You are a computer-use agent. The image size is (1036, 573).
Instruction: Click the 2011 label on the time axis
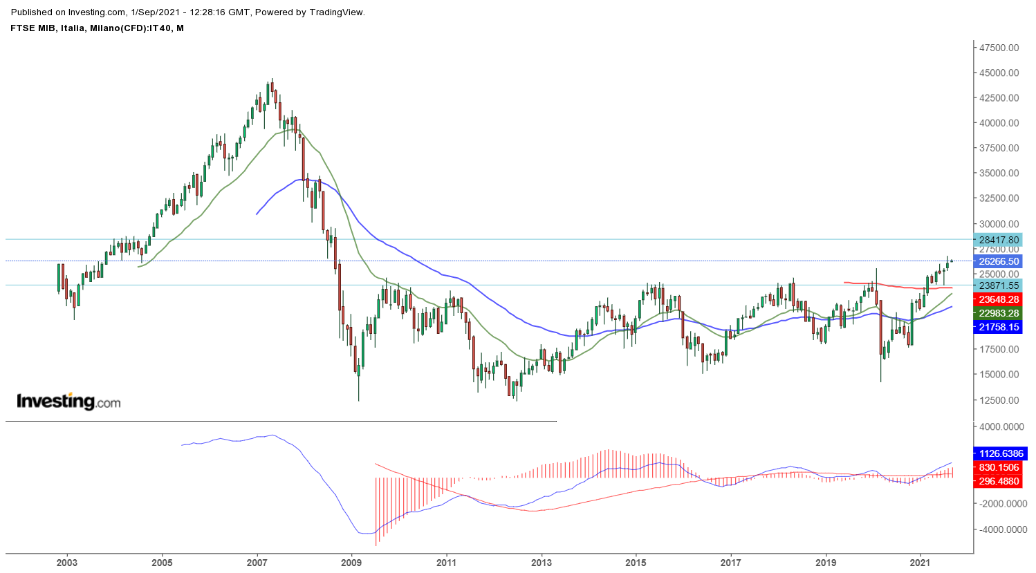pos(447,562)
